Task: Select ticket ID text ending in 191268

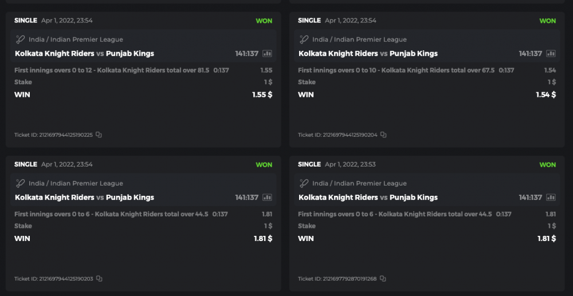Action: (337, 279)
